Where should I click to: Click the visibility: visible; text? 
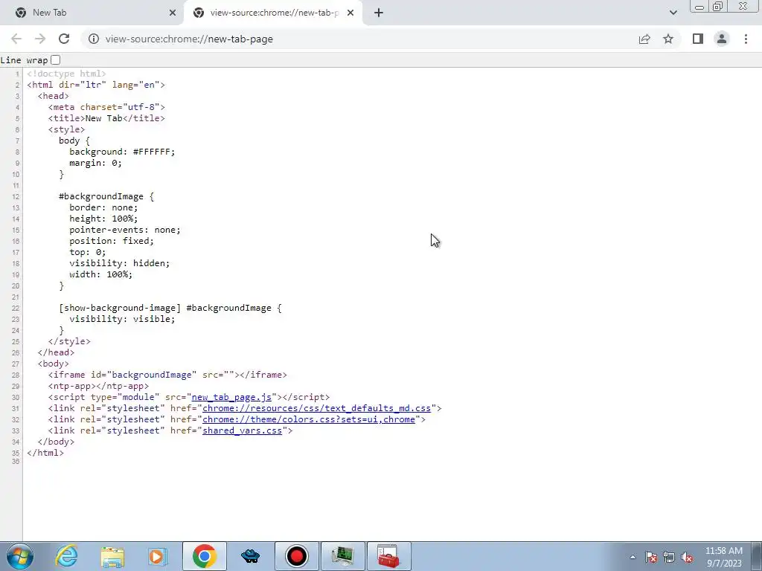pos(122,319)
